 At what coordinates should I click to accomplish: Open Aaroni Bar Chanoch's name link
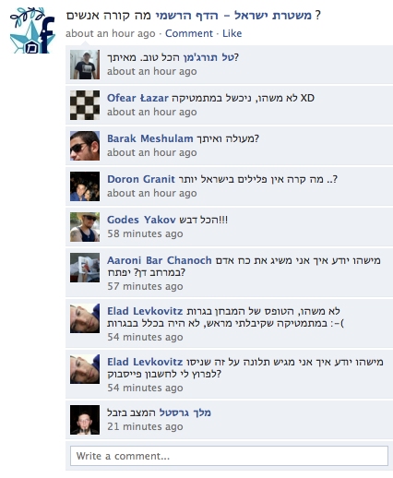(160, 260)
